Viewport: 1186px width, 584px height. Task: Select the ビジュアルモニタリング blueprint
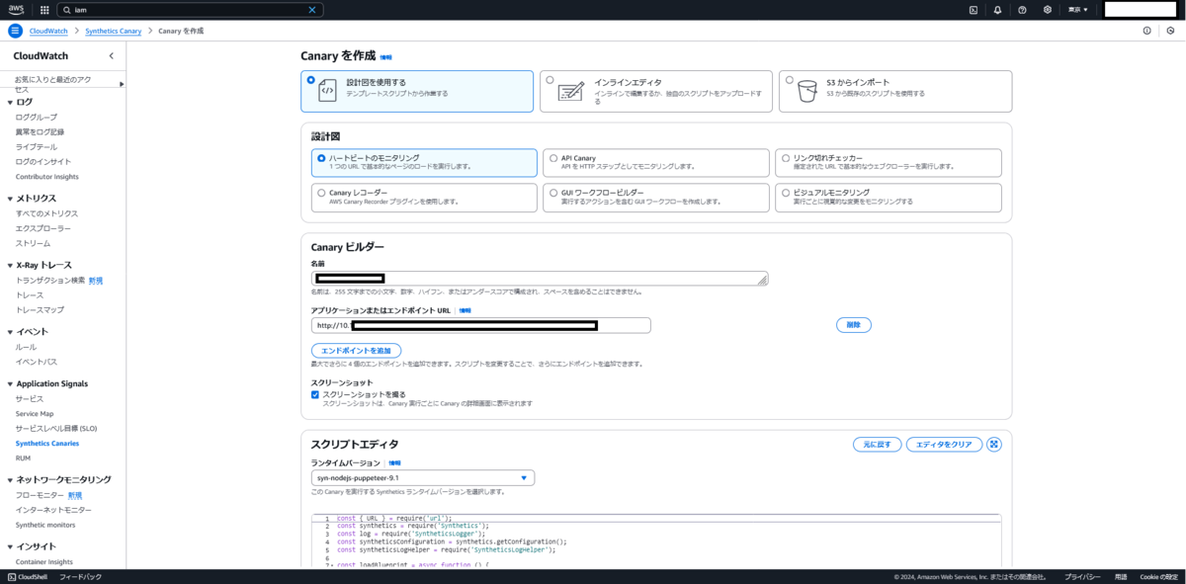(x=785, y=193)
